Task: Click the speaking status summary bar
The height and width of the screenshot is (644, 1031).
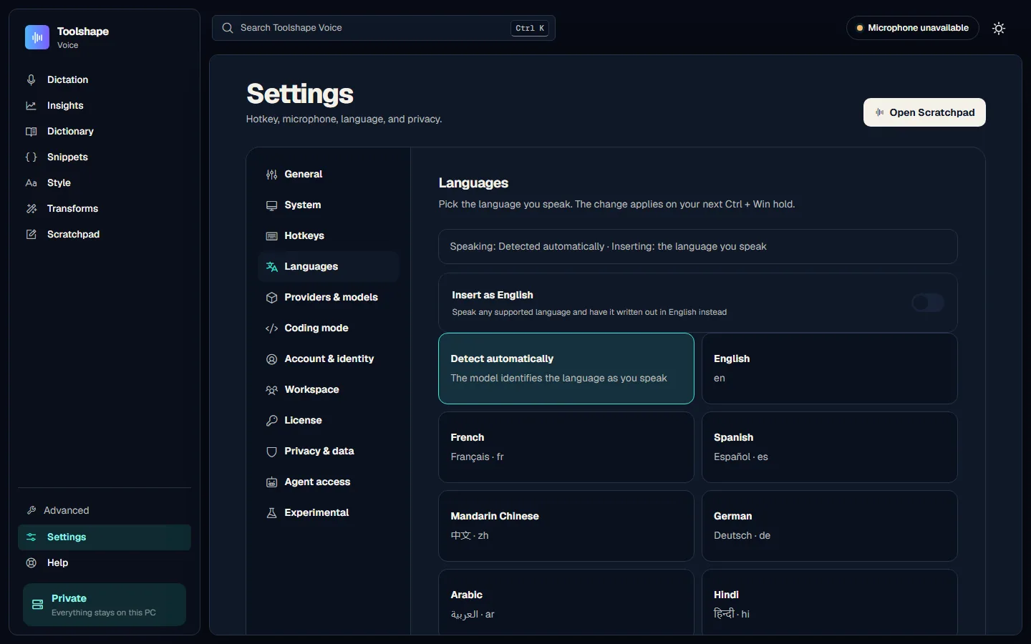Action: [x=698, y=246]
